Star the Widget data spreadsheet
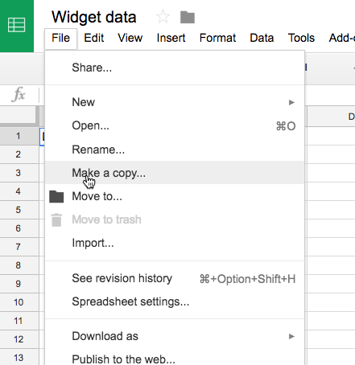The width and height of the screenshot is (355, 365). click(x=163, y=17)
